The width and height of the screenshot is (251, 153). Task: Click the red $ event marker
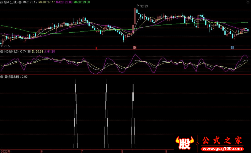(96, 48)
